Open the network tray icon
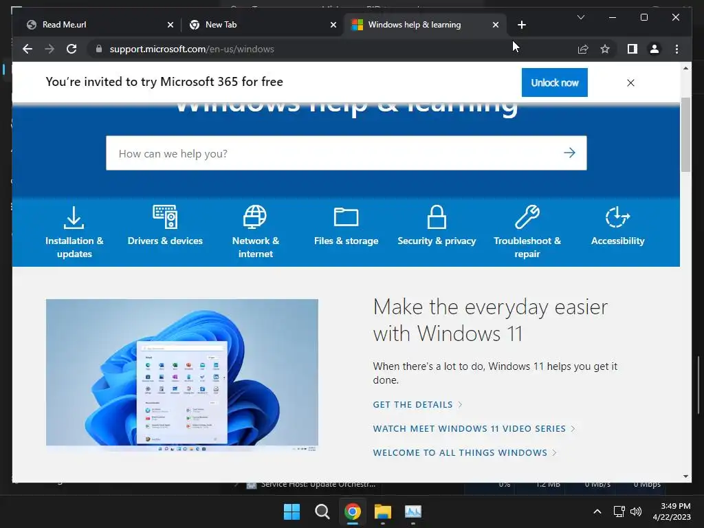 tap(619, 511)
